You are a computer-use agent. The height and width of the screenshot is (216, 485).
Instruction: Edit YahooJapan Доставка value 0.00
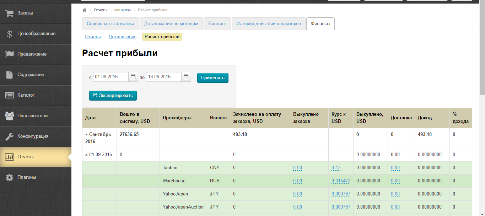point(395,194)
